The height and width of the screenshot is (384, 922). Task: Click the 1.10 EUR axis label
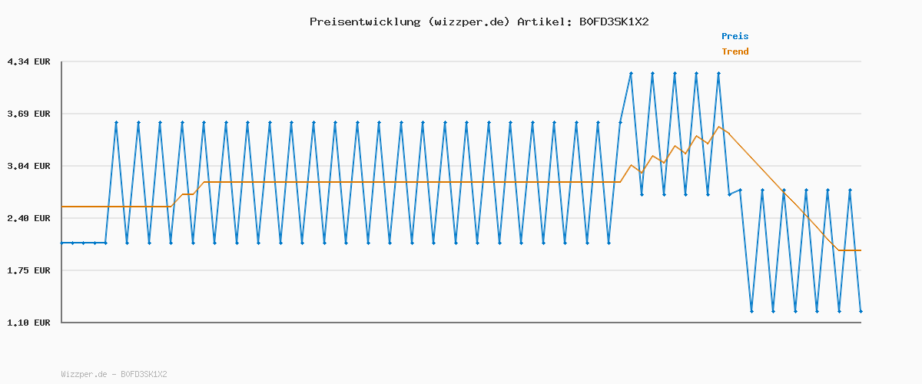(28, 323)
